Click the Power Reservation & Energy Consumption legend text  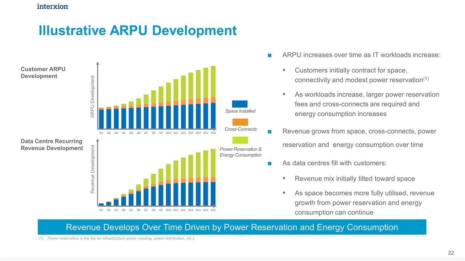pos(240,152)
